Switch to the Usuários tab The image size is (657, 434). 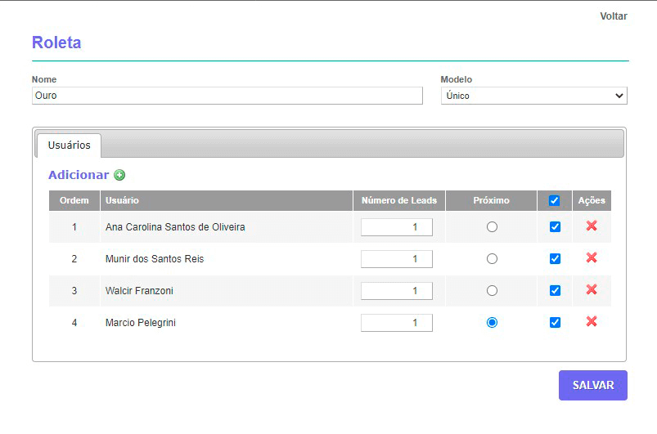point(69,145)
